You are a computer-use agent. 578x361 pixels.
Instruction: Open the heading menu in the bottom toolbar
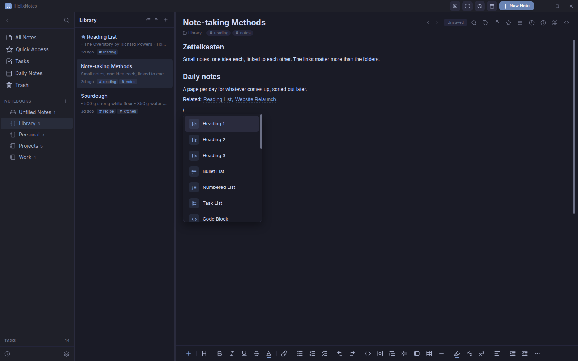204,353
